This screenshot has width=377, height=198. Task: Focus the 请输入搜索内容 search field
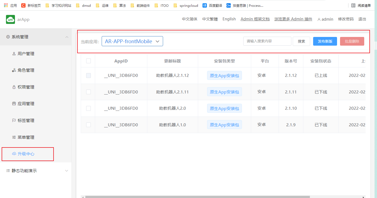(x=267, y=41)
